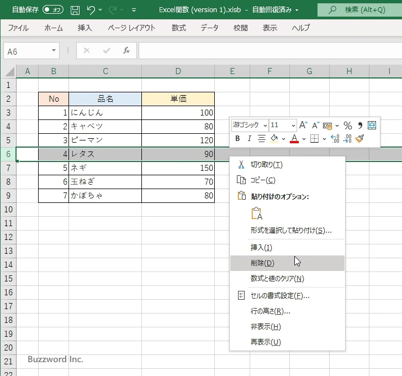Image resolution: width=402 pixels, height=376 pixels.
Task: Open the font color dropdown arrow
Action: click(304, 139)
